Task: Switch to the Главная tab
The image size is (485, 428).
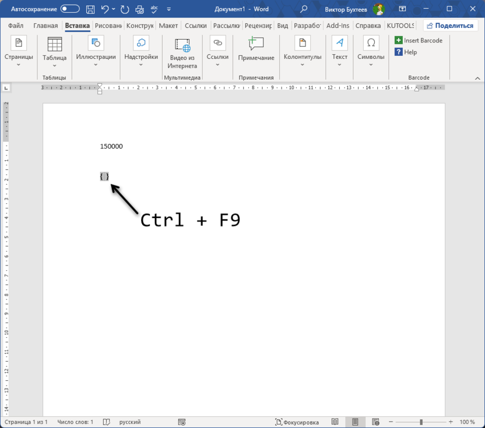Action: [45, 26]
